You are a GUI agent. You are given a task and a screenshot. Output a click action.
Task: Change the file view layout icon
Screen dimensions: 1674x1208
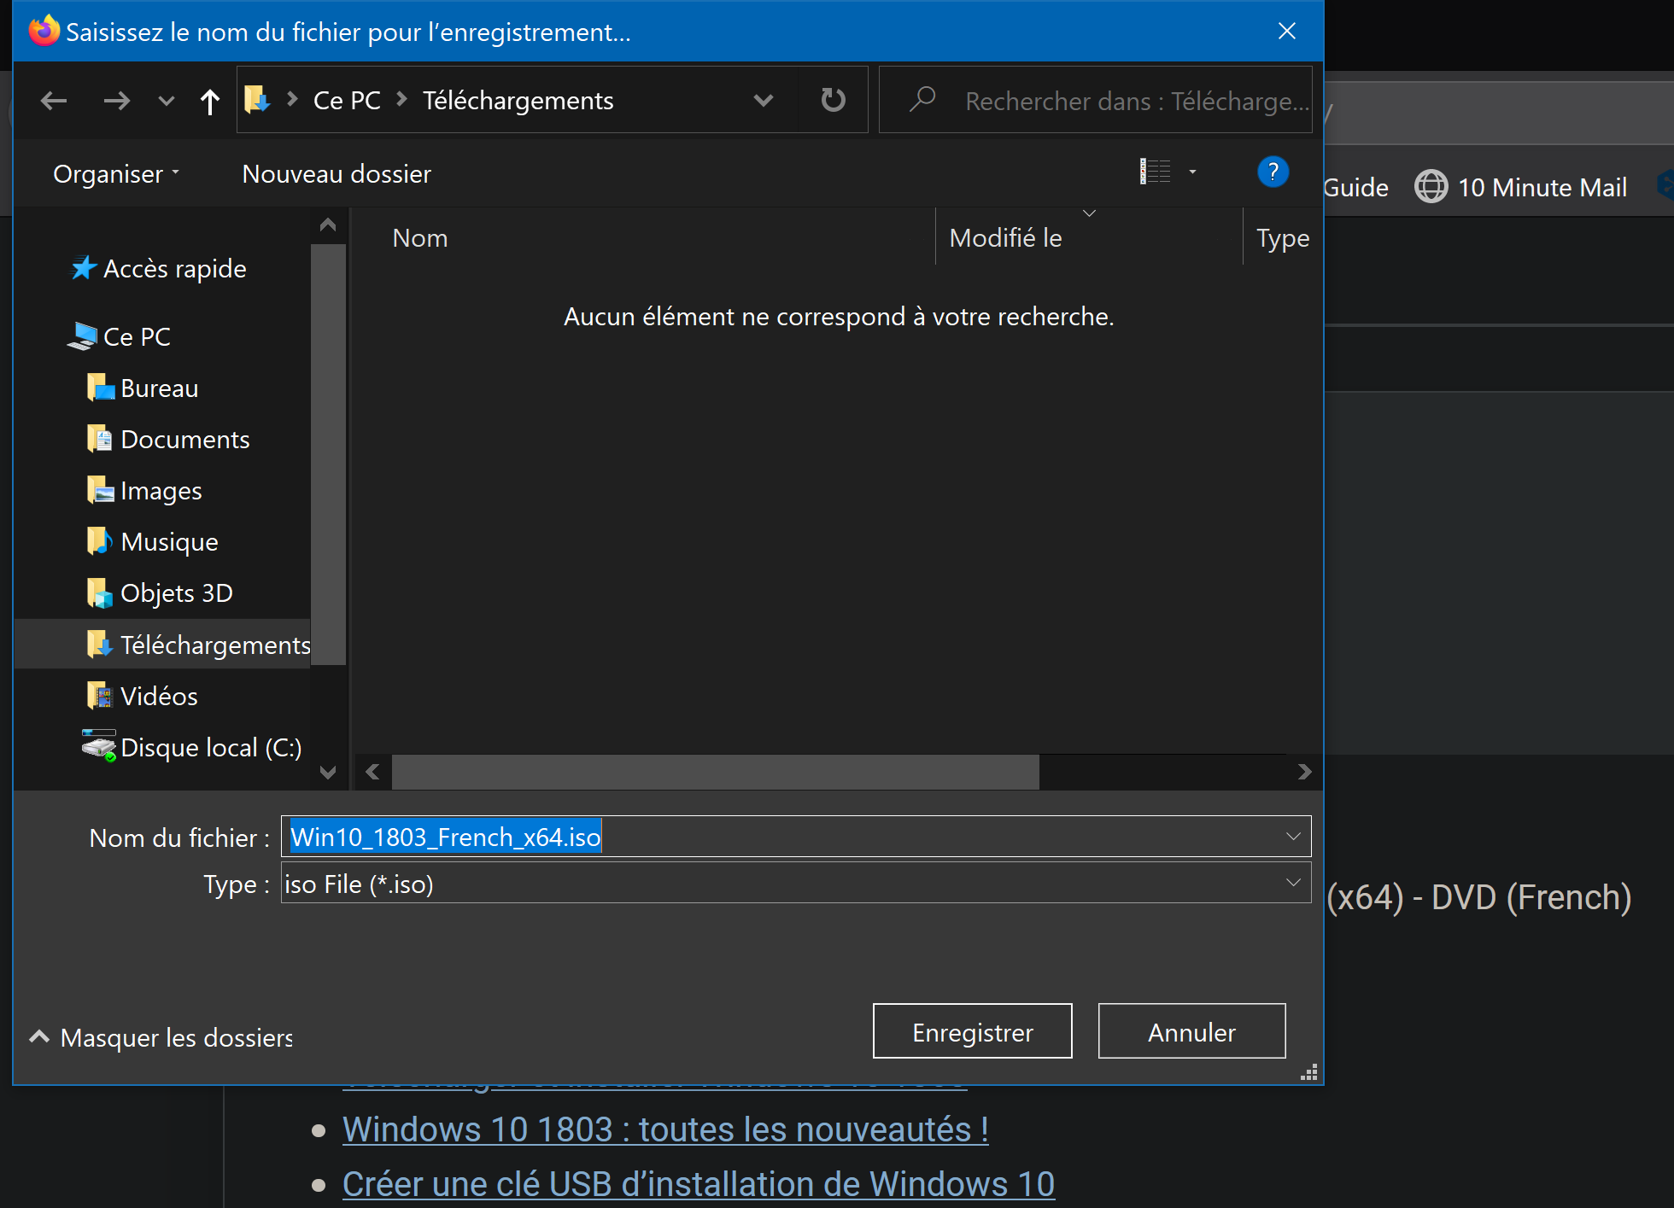click(1155, 172)
